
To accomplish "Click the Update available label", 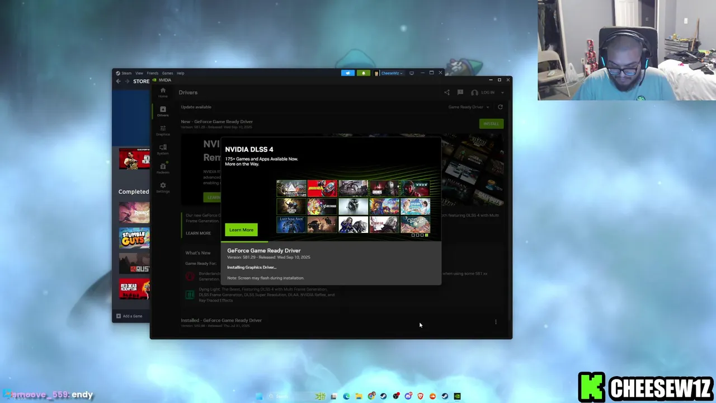I will (196, 107).
